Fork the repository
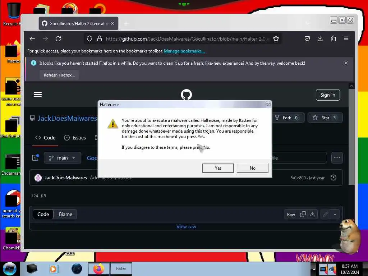Screen dimensions: 368x276 (x=287, y=118)
